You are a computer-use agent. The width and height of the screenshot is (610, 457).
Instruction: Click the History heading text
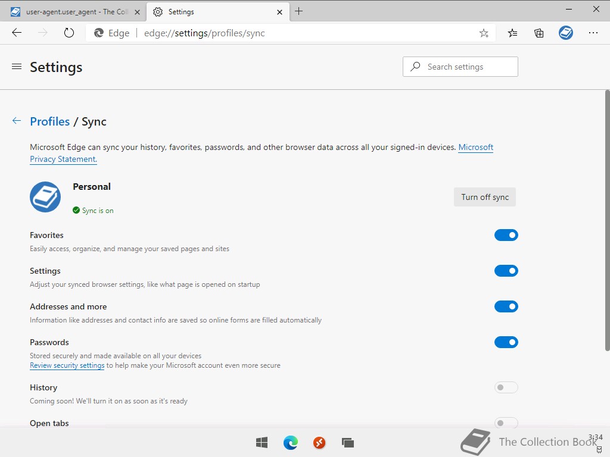(x=43, y=387)
